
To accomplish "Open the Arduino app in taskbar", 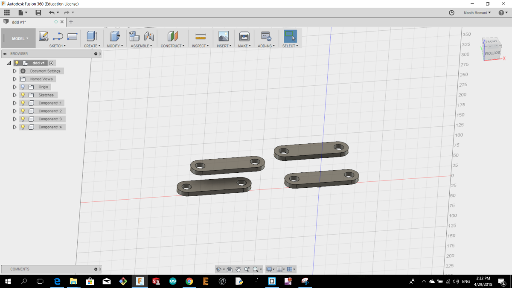I will pyautogui.click(x=173, y=281).
